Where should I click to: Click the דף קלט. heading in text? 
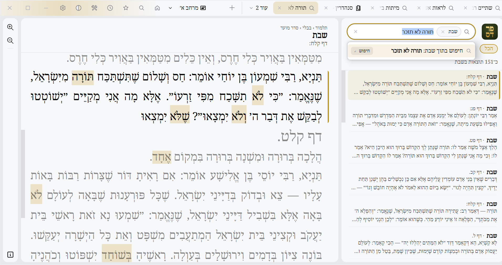[299, 137]
